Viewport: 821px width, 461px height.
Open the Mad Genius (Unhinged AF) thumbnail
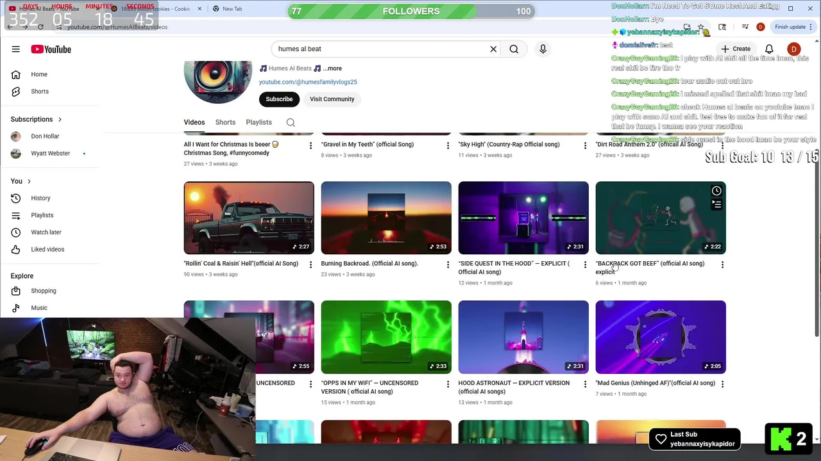click(x=661, y=337)
